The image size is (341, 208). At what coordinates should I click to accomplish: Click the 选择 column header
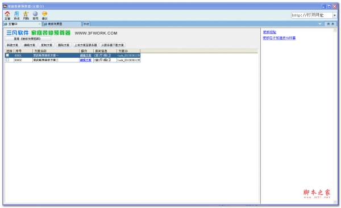[x=9, y=51]
